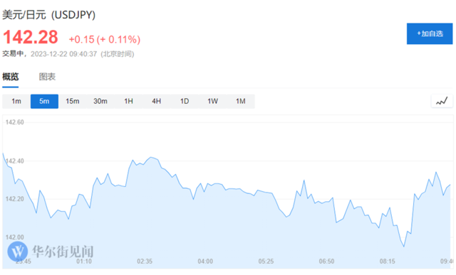Open the 概览 overview tab
456x275 pixels.
click(11, 77)
